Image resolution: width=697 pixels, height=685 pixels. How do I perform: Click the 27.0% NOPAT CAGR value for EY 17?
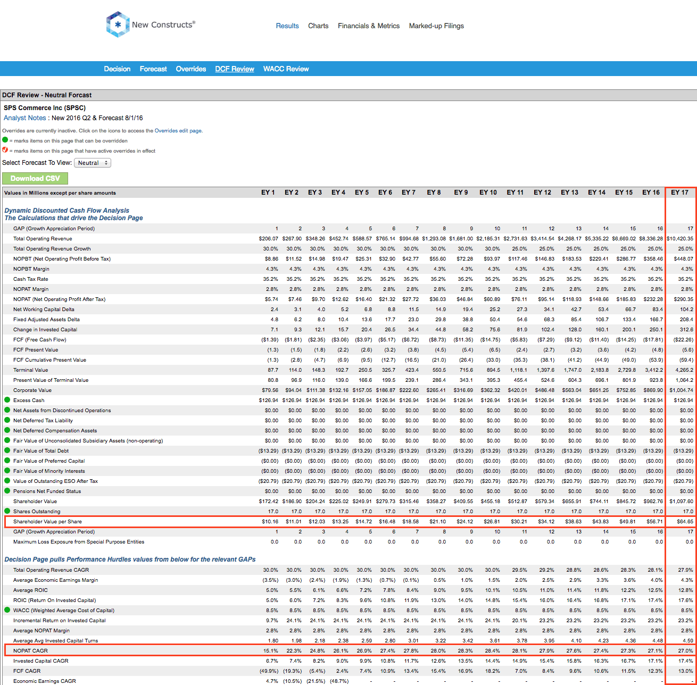point(686,651)
